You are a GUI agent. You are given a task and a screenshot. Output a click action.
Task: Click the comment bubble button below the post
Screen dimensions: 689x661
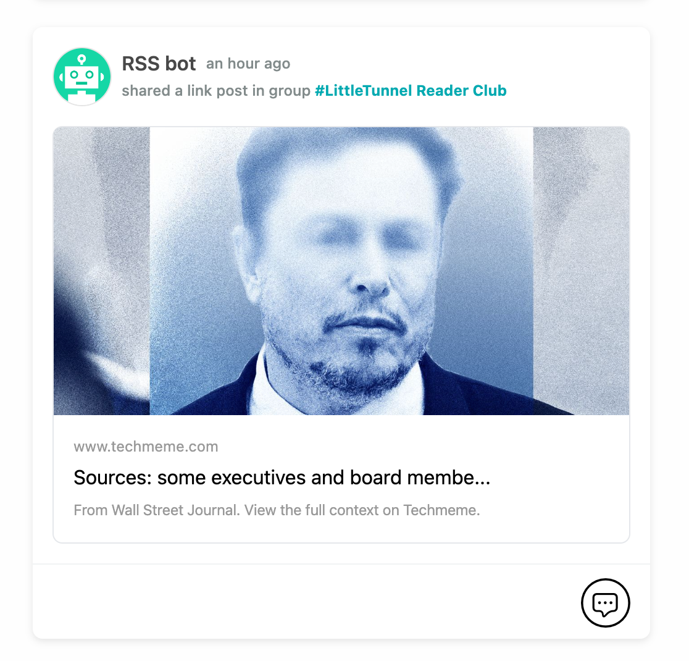(605, 603)
